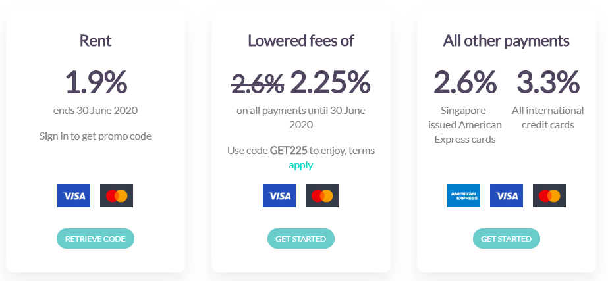Viewport: 608px width, 281px height.
Task: Click Get Started under All other payments
Action: click(507, 238)
